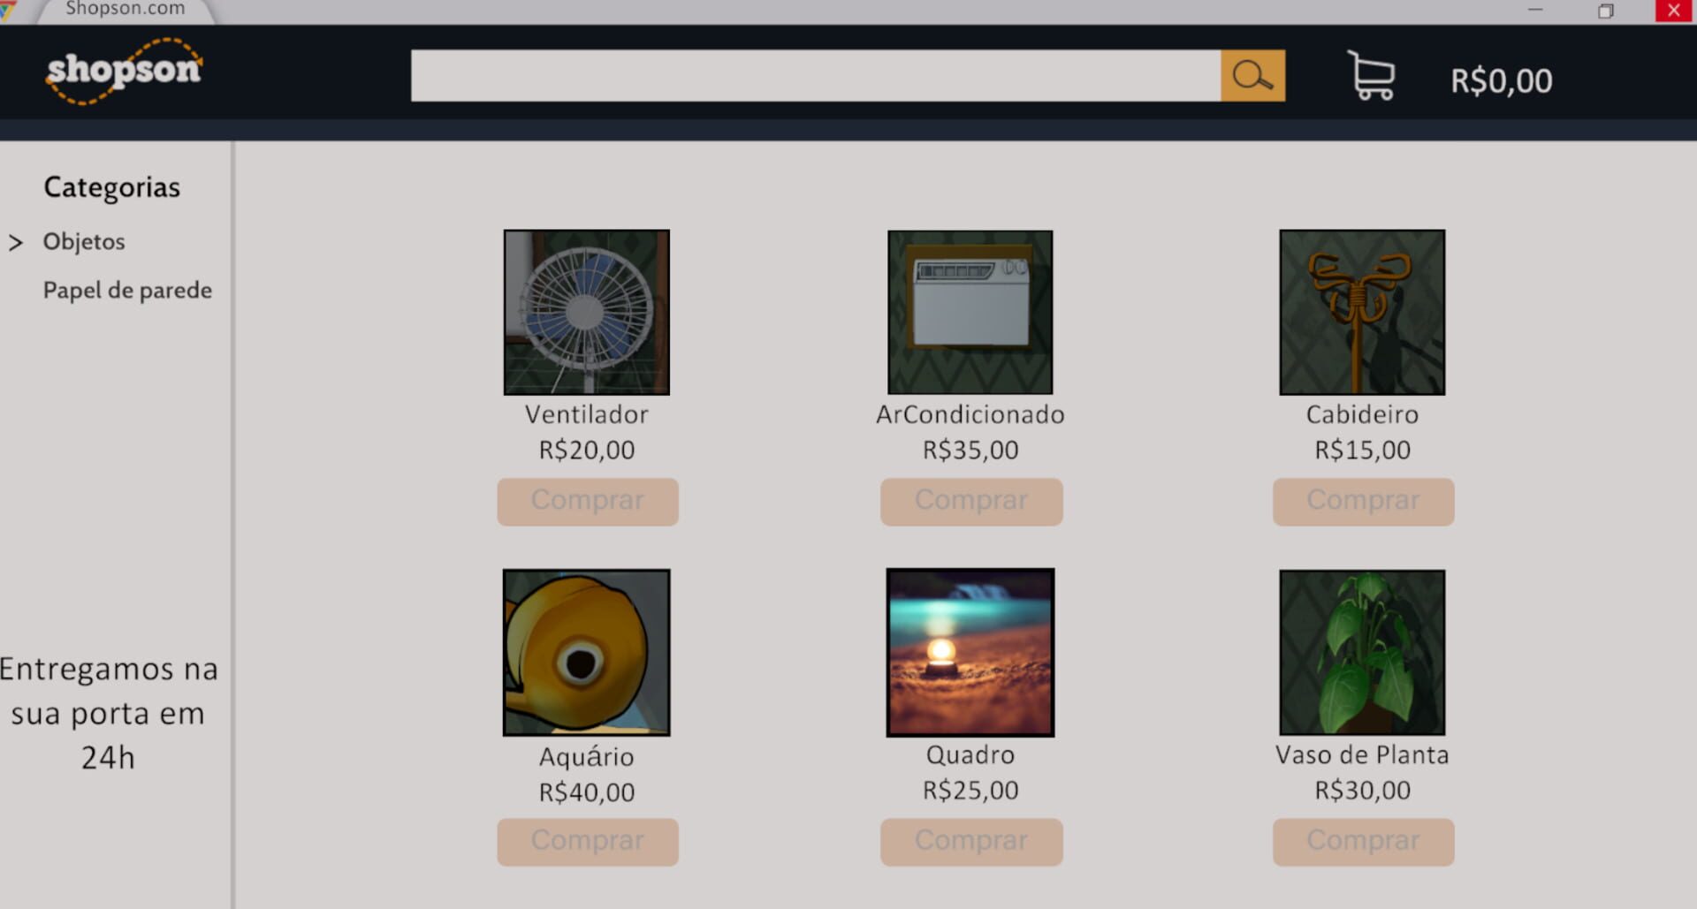Open the Papel de parede category

click(127, 291)
